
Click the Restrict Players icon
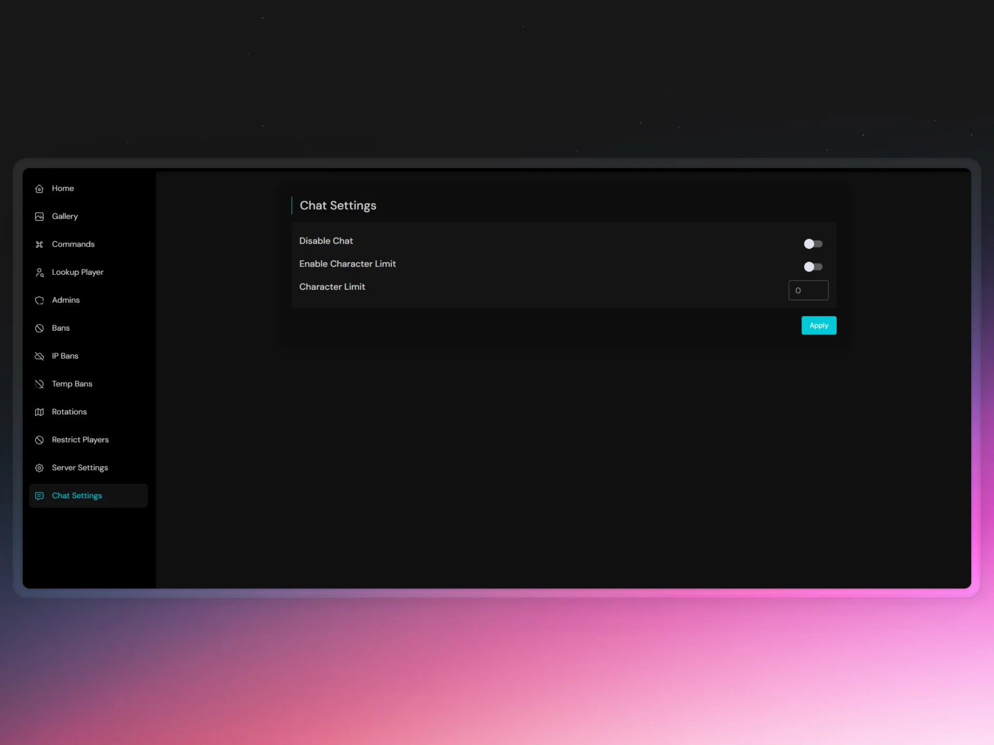(40, 440)
